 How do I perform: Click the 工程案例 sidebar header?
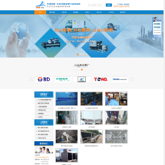(44, 122)
